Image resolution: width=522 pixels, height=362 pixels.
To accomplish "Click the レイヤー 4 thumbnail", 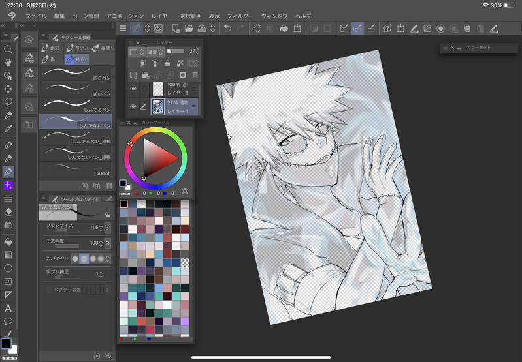I will coord(157,106).
